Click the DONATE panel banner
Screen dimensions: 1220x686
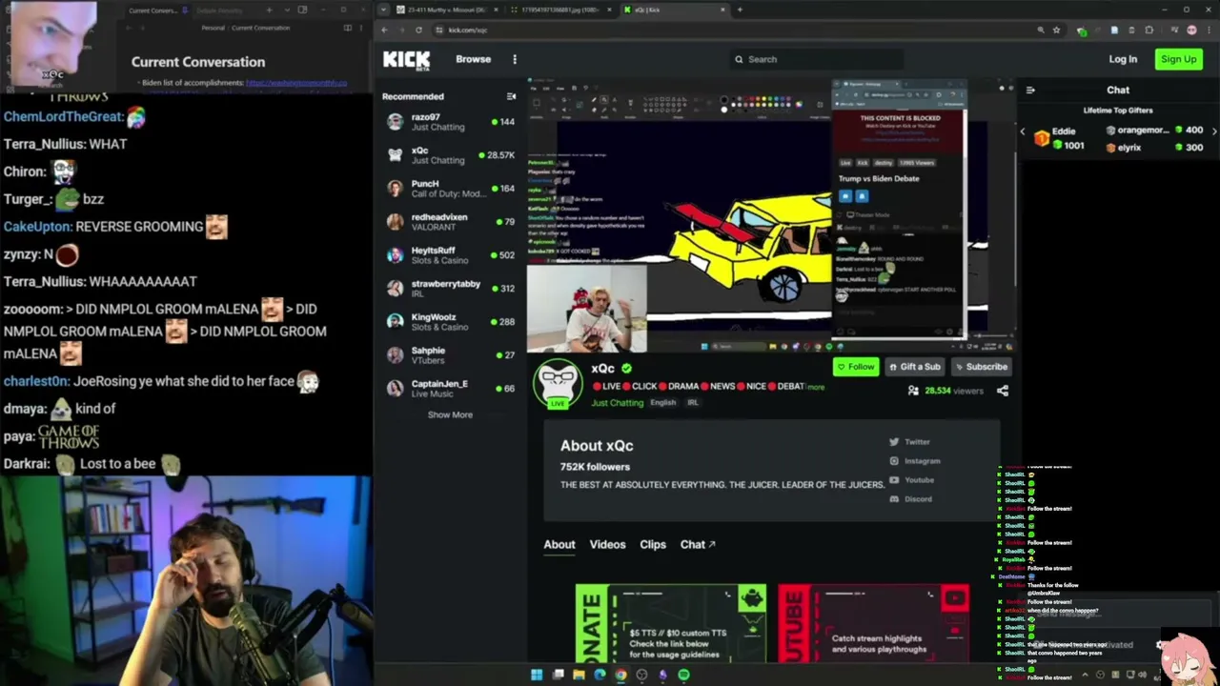(671, 624)
